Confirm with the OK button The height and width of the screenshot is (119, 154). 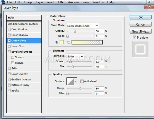point(141,17)
